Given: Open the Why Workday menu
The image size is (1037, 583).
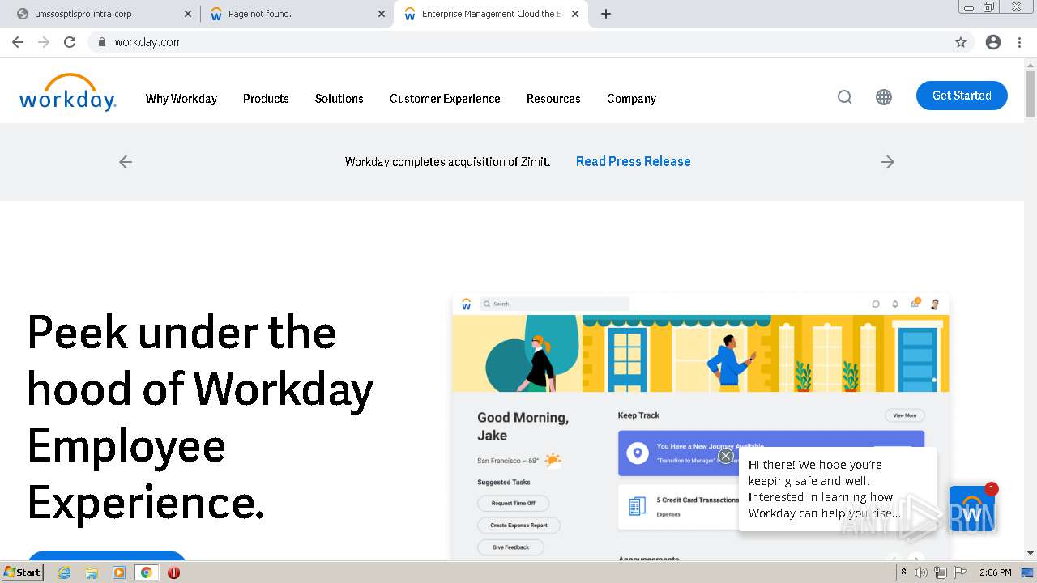Looking at the screenshot, I should pos(181,99).
